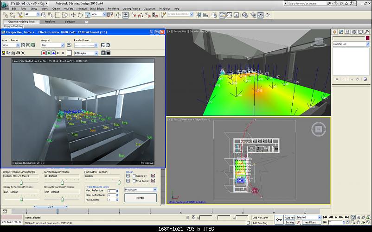The image size is (372, 232).
Task: Enable the Geometry reuse checkbox
Action: click(134, 176)
